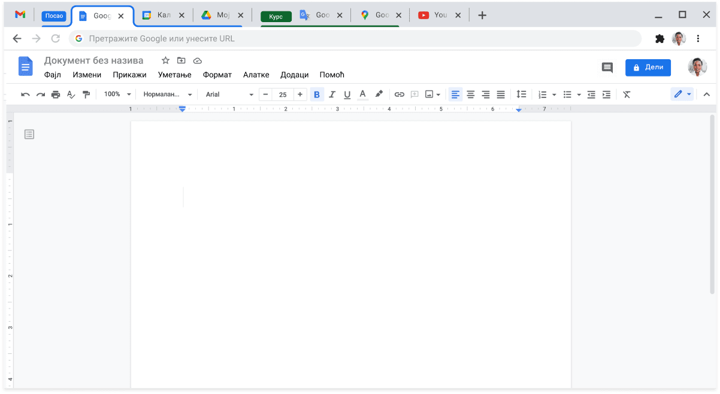This screenshot has height=394, width=720.
Task: View cloud save status icon
Action: 198,60
